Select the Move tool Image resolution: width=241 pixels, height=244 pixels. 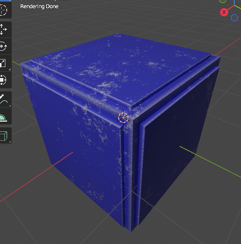[x=3, y=30]
